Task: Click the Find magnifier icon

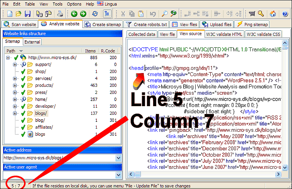Action: click(x=165, y=14)
